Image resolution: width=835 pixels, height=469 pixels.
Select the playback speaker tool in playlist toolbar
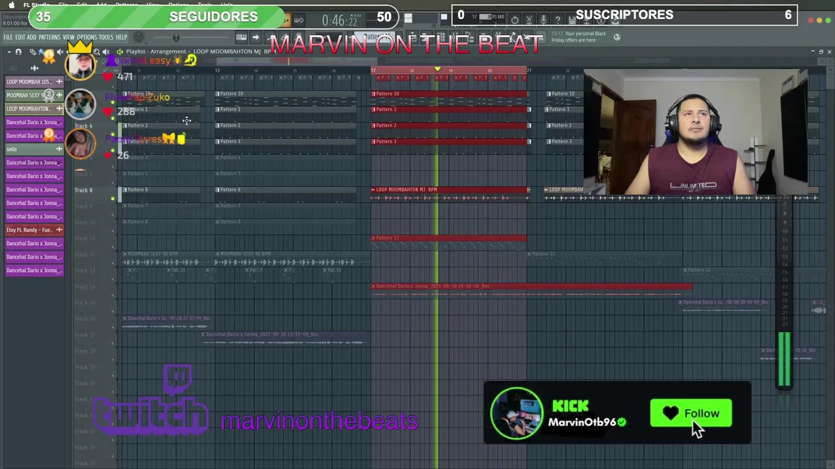(x=106, y=52)
